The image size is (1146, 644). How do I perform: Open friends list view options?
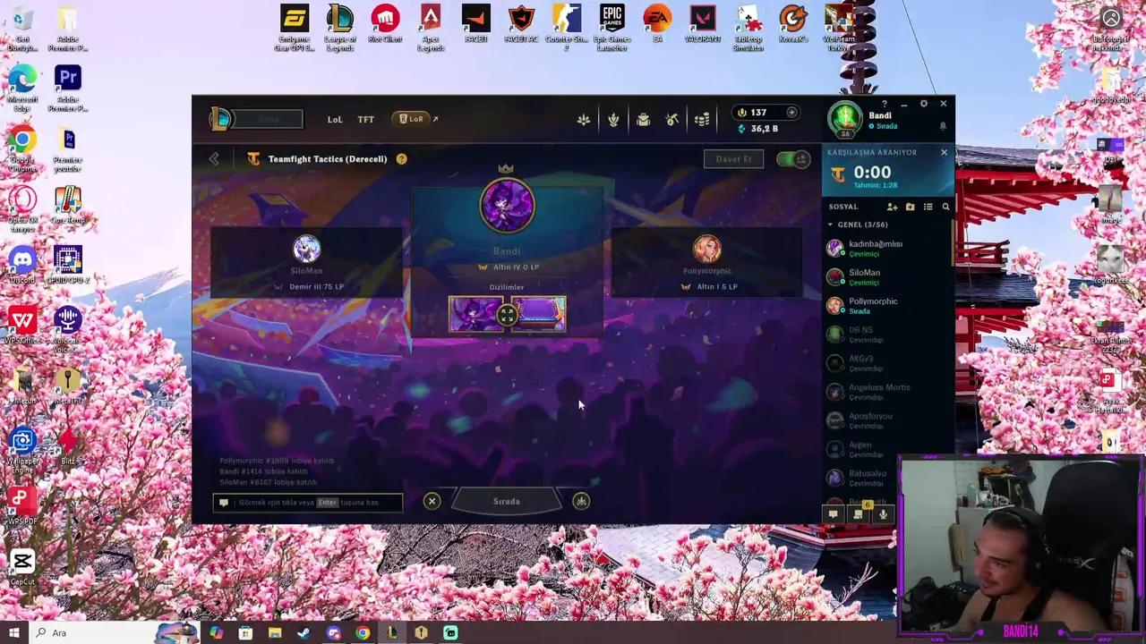pos(928,207)
